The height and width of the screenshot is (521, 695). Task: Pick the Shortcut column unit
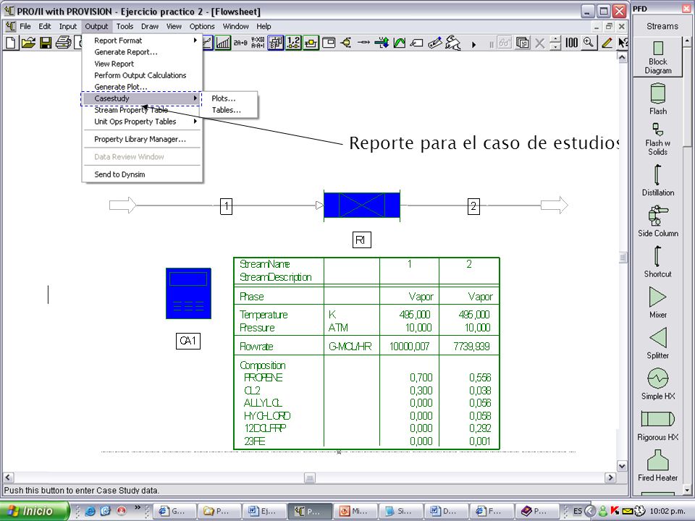pos(658,262)
